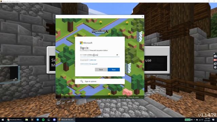Open the Terms of use link
The image size is (217, 122).
122,97
